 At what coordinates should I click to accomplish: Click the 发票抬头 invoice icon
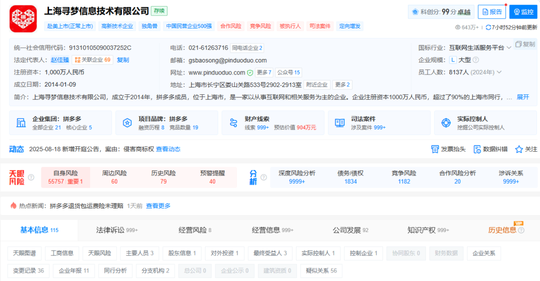click(x=435, y=149)
